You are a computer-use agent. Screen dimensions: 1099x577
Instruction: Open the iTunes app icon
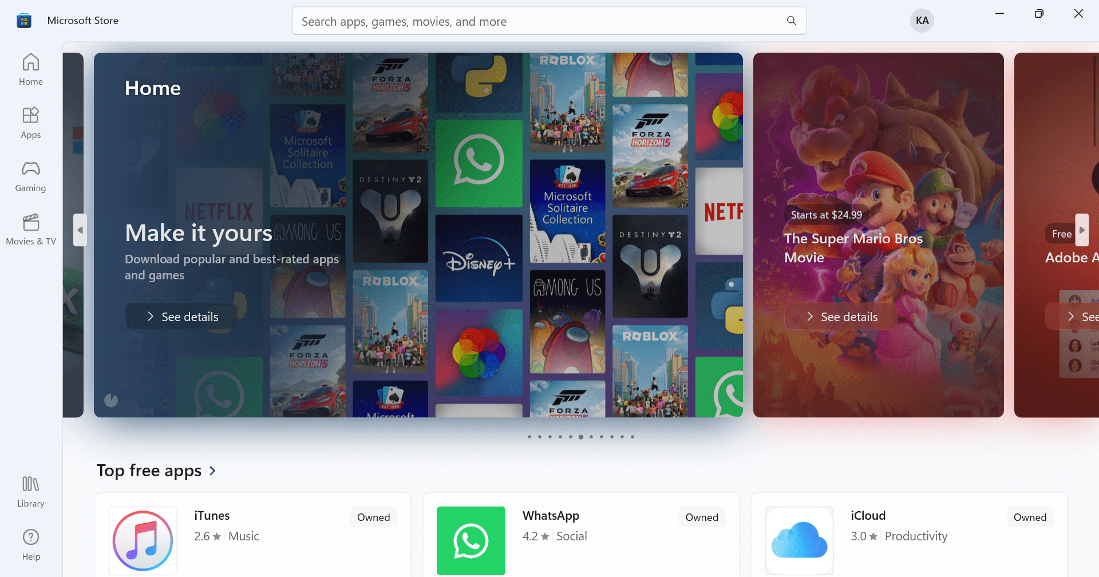[x=143, y=541]
